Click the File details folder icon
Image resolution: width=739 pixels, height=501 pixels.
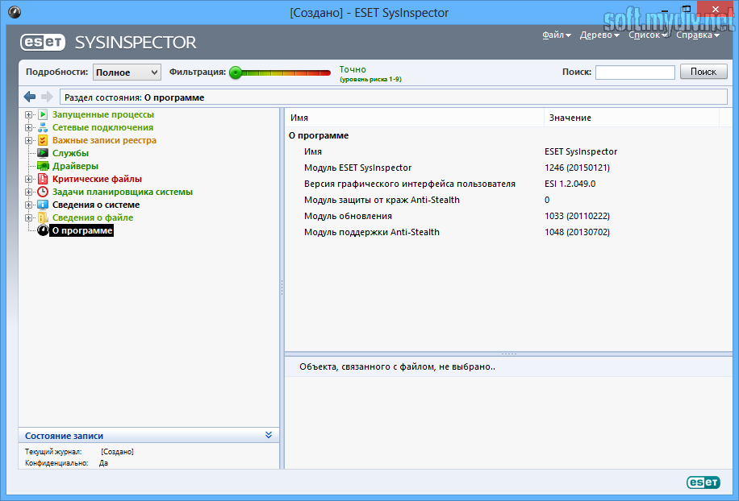(43, 217)
